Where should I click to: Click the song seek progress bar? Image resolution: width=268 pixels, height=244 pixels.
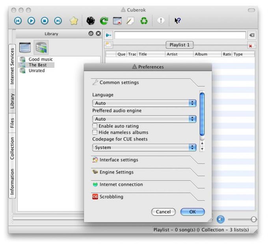tap(48, 217)
